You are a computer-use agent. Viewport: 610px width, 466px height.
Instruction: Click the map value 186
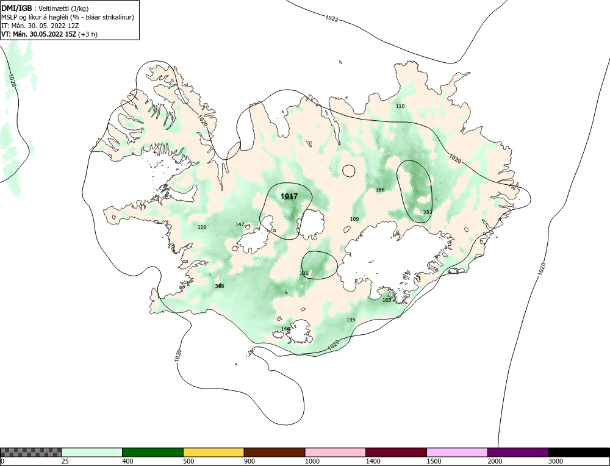click(x=379, y=190)
